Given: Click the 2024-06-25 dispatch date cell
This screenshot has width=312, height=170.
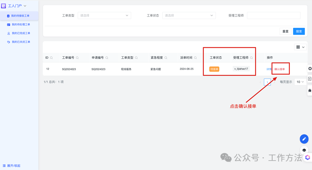Looking at the screenshot, I should pos(187,69).
